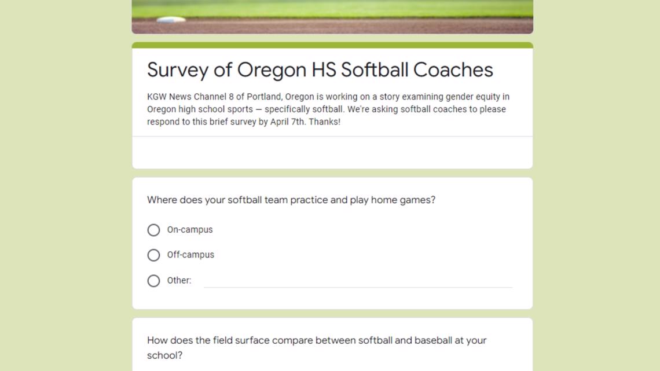Click the Survey of Oregon HS Softball Coaches title
Viewport: 660px width, 371px height.
coord(320,70)
